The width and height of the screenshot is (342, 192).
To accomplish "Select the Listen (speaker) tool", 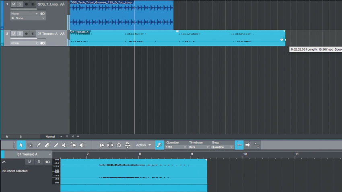I will pyautogui.click(x=82, y=145).
